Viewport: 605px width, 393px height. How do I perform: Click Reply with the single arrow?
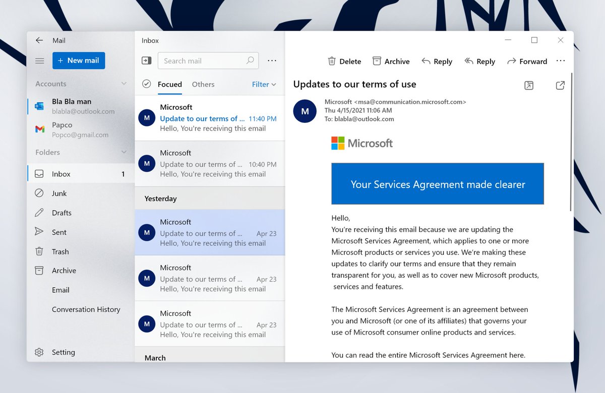click(x=437, y=61)
